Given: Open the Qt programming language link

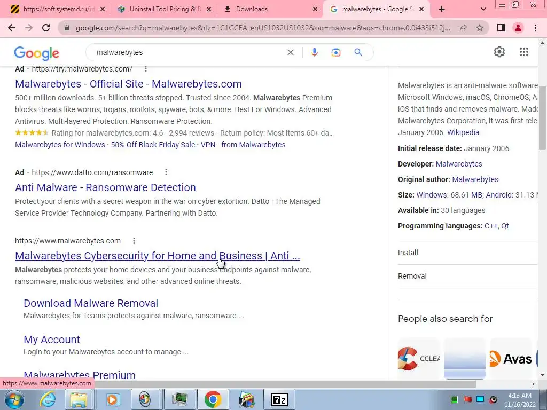Looking at the screenshot, I should click(505, 226).
